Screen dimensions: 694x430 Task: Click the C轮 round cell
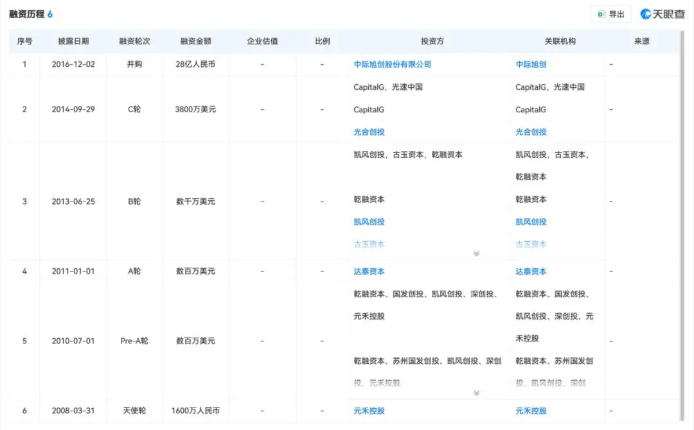(134, 109)
